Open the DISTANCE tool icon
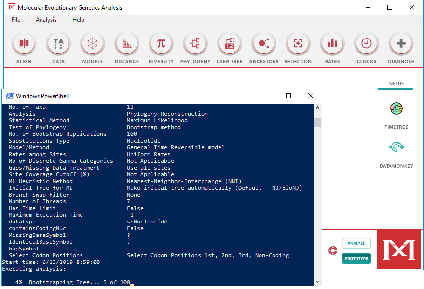424x289 pixels. click(x=127, y=43)
